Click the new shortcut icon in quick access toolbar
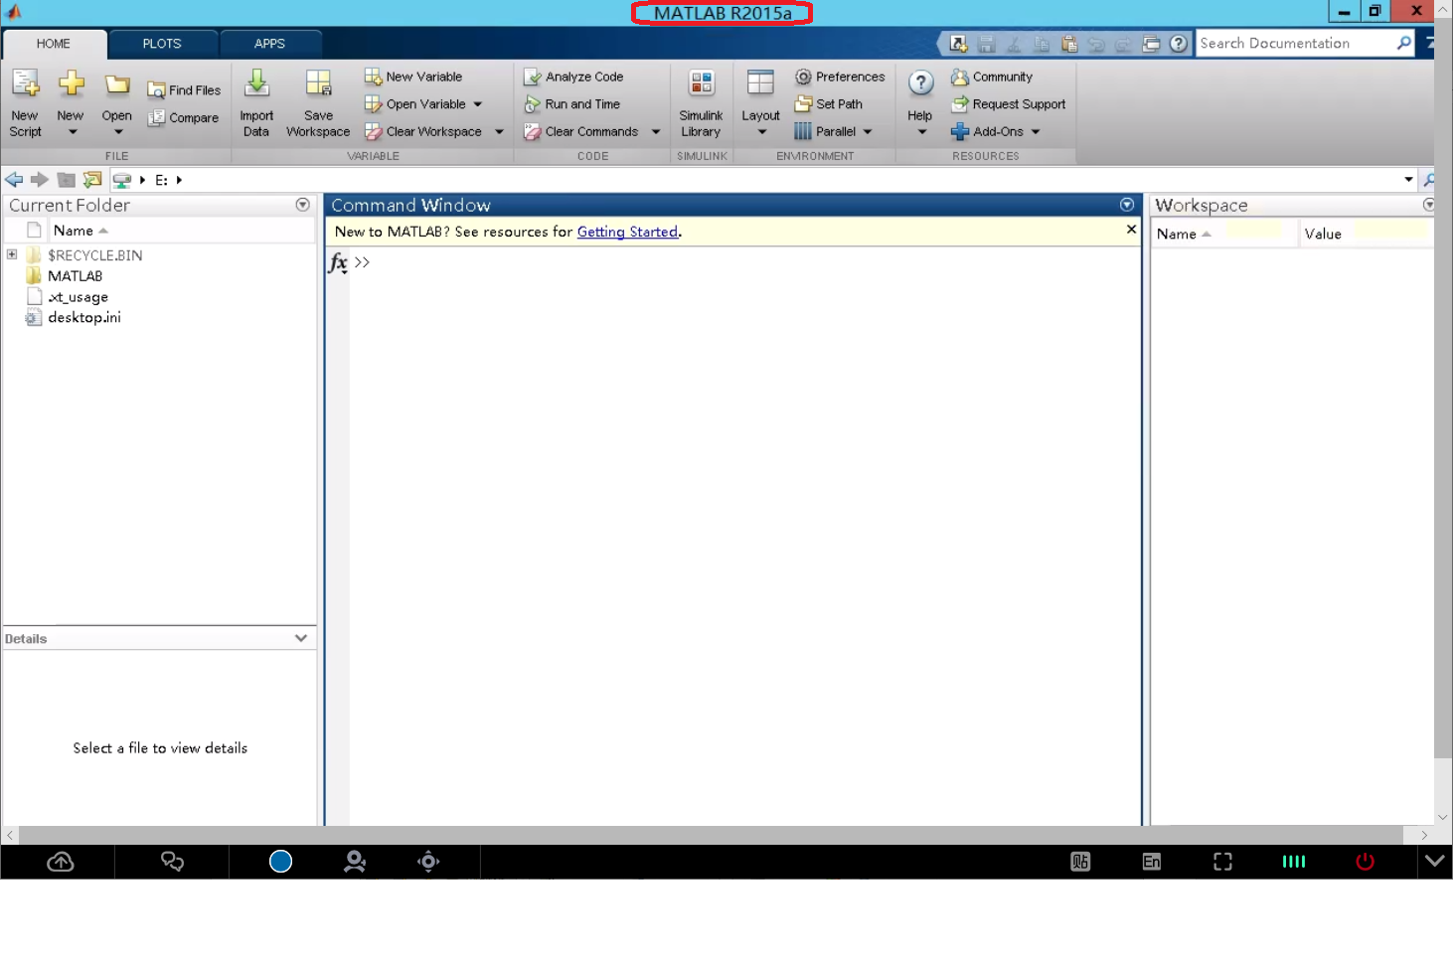The image size is (1453, 971). click(958, 44)
